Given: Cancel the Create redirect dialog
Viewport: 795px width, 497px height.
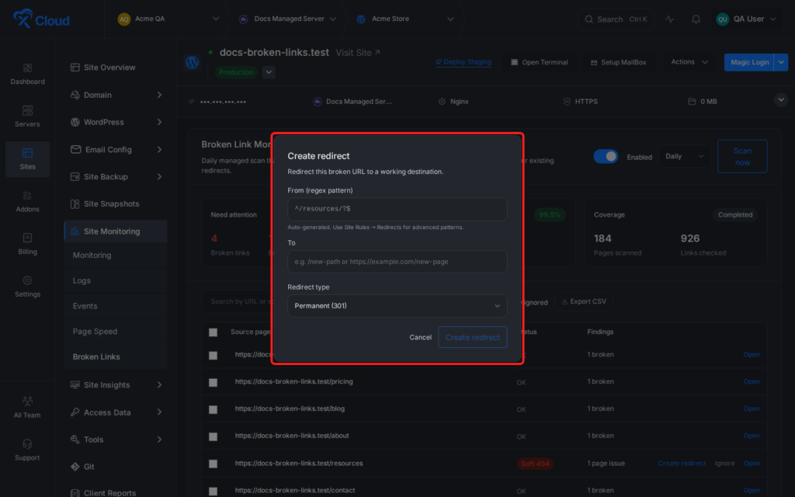Looking at the screenshot, I should [420, 337].
